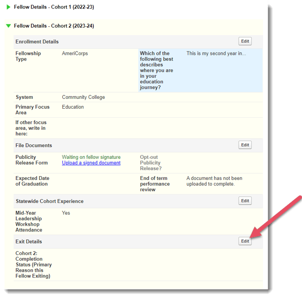
Task: Click the AmeriCorps fellowship type value
Action: (75, 53)
